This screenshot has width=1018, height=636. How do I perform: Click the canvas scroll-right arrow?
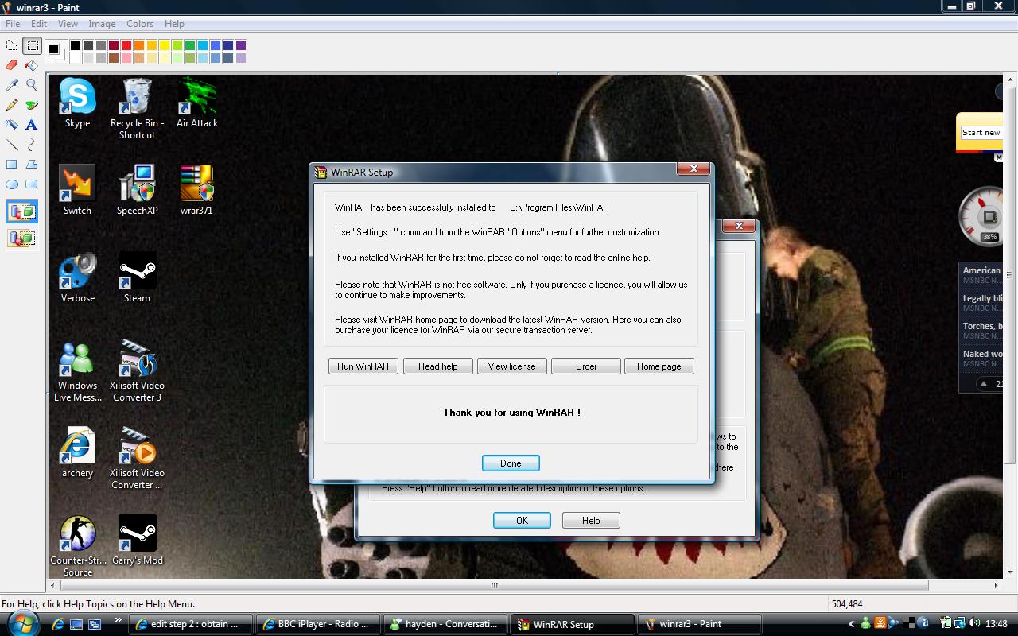(997, 585)
